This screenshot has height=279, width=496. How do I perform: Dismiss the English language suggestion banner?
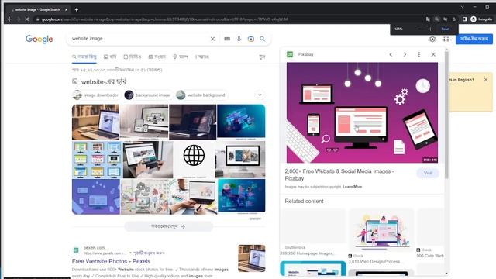click(x=486, y=80)
